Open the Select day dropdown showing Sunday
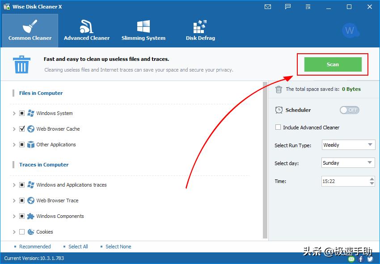 348,163
